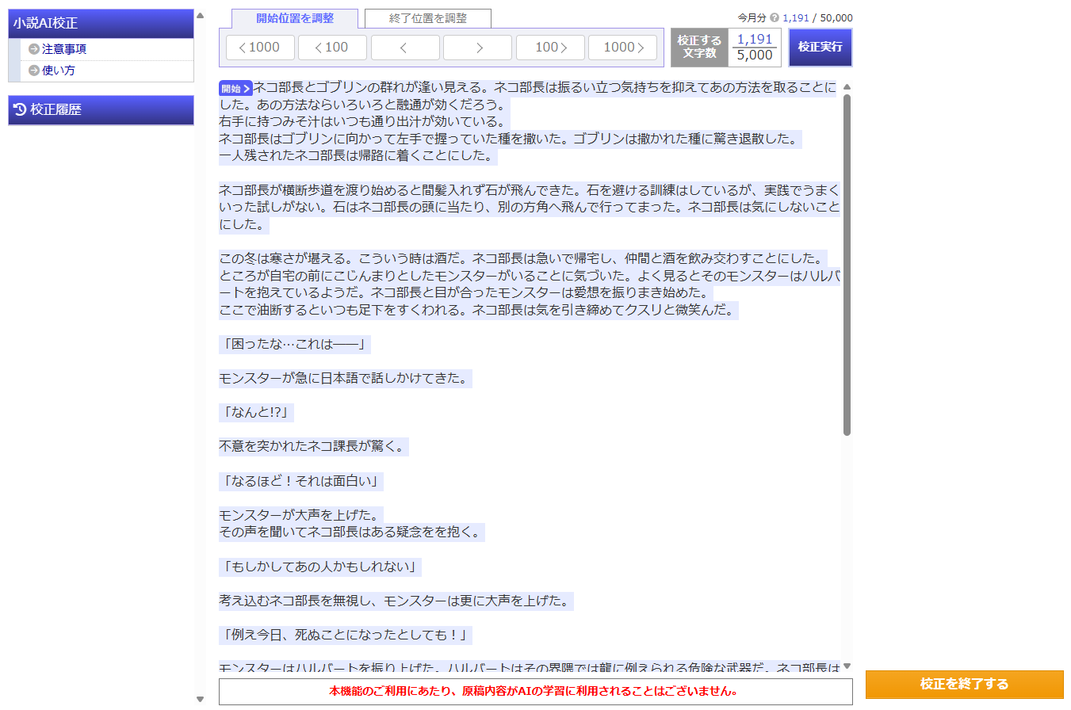Open the 使い方 link
1071x710 pixels.
(x=59, y=71)
